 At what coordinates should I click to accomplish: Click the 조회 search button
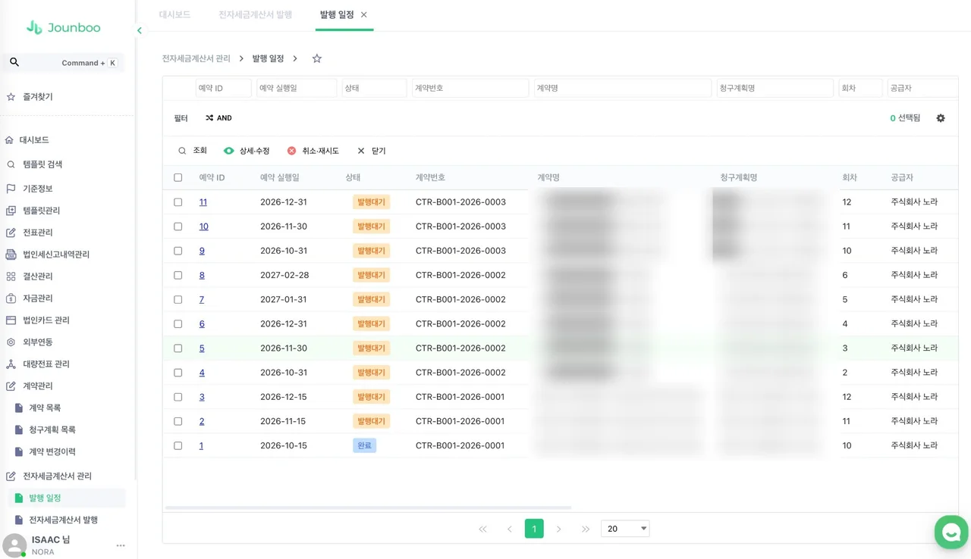tap(193, 151)
